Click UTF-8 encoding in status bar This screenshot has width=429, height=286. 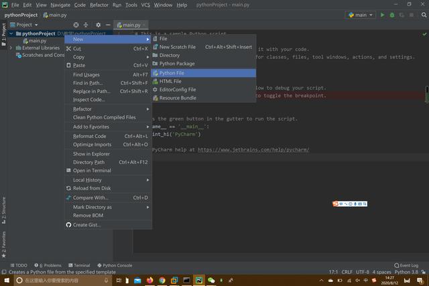pyautogui.click(x=363, y=272)
